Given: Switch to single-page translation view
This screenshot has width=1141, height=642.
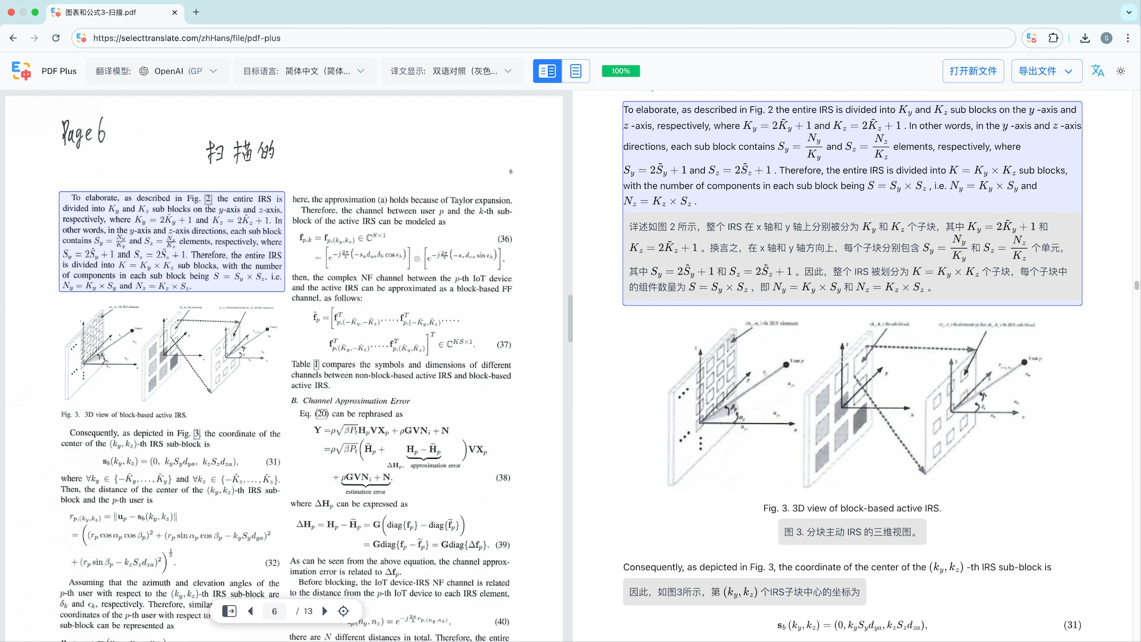Looking at the screenshot, I should tap(575, 71).
